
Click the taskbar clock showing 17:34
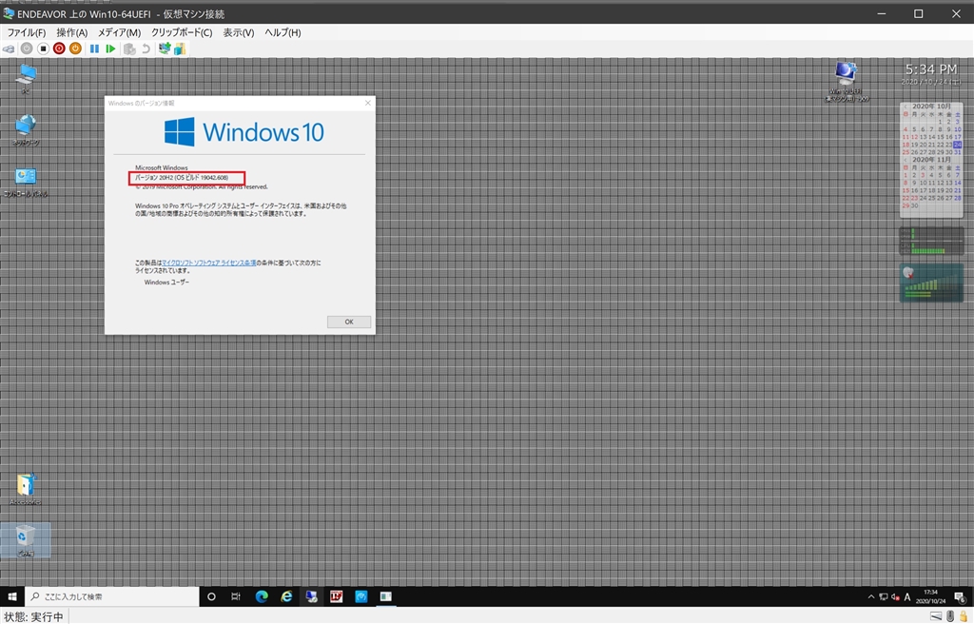tap(930, 596)
